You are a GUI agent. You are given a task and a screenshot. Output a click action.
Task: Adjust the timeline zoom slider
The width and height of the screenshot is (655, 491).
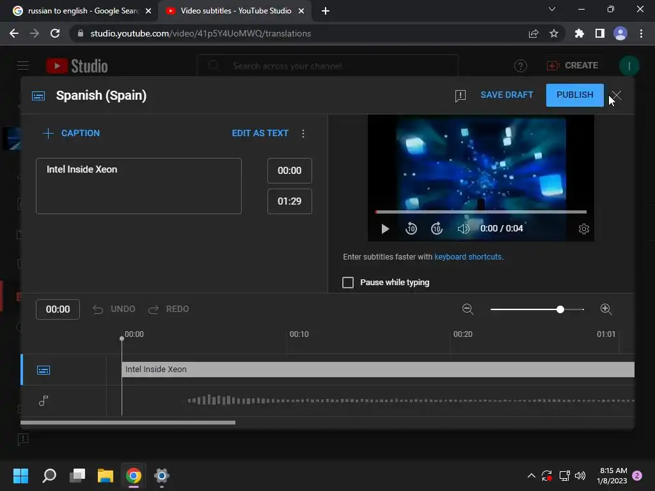tap(560, 309)
